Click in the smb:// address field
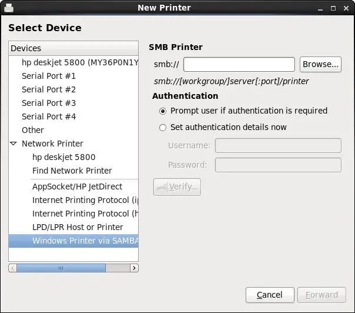 click(x=239, y=64)
